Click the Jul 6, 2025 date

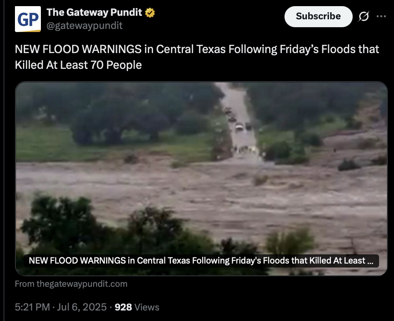coord(82,307)
